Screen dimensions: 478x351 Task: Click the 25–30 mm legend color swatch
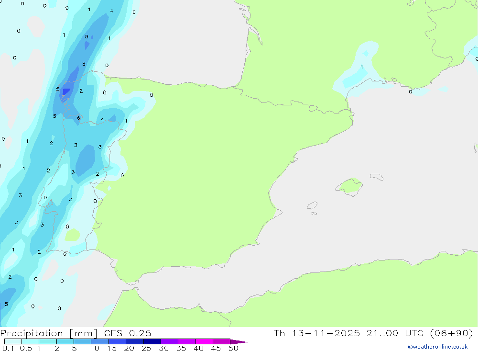click(x=152, y=341)
